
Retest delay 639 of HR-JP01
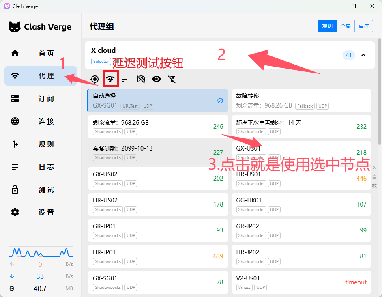coord(218,256)
